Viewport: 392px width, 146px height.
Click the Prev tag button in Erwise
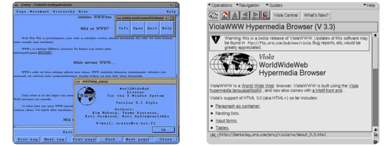(27, 139)
